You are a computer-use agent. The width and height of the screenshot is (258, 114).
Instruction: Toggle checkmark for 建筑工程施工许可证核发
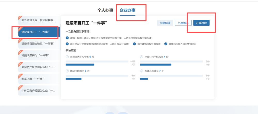[x=67, y=38]
